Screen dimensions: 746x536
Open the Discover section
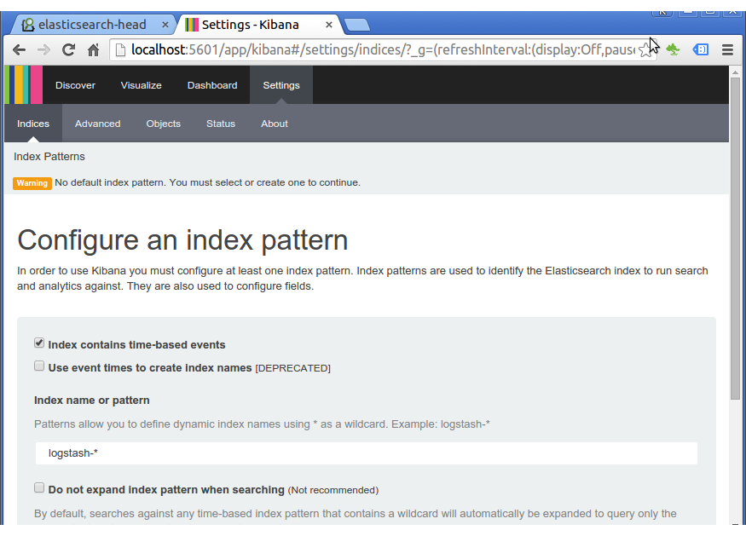75,85
